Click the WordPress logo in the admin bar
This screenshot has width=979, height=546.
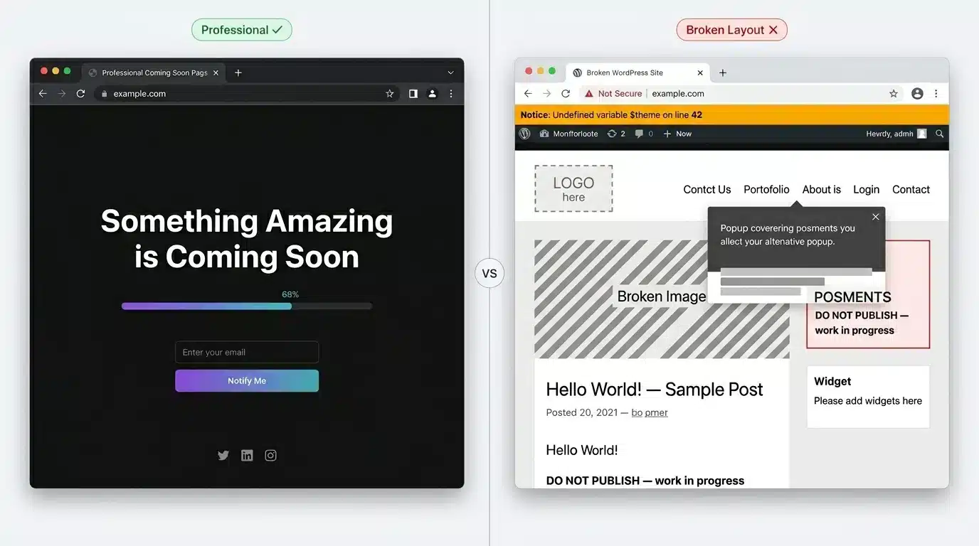click(524, 133)
